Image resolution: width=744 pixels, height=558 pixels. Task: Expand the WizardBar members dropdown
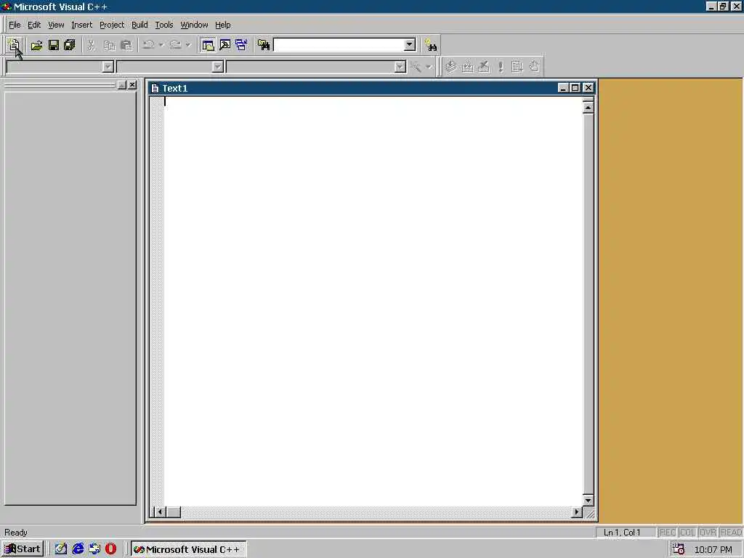(x=400, y=67)
